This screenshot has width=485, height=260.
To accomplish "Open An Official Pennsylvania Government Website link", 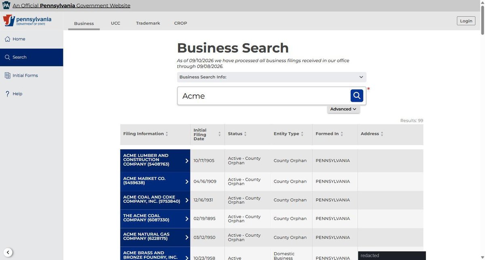I will pyautogui.click(x=72, y=6).
